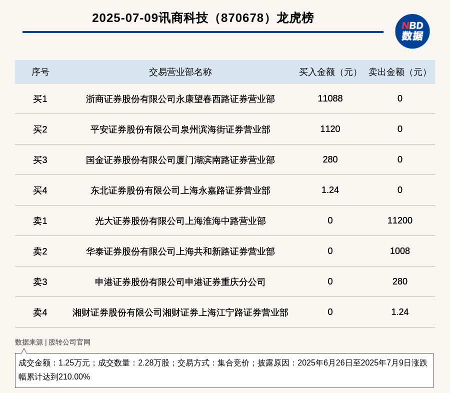Select the 卖1 row label

point(40,221)
